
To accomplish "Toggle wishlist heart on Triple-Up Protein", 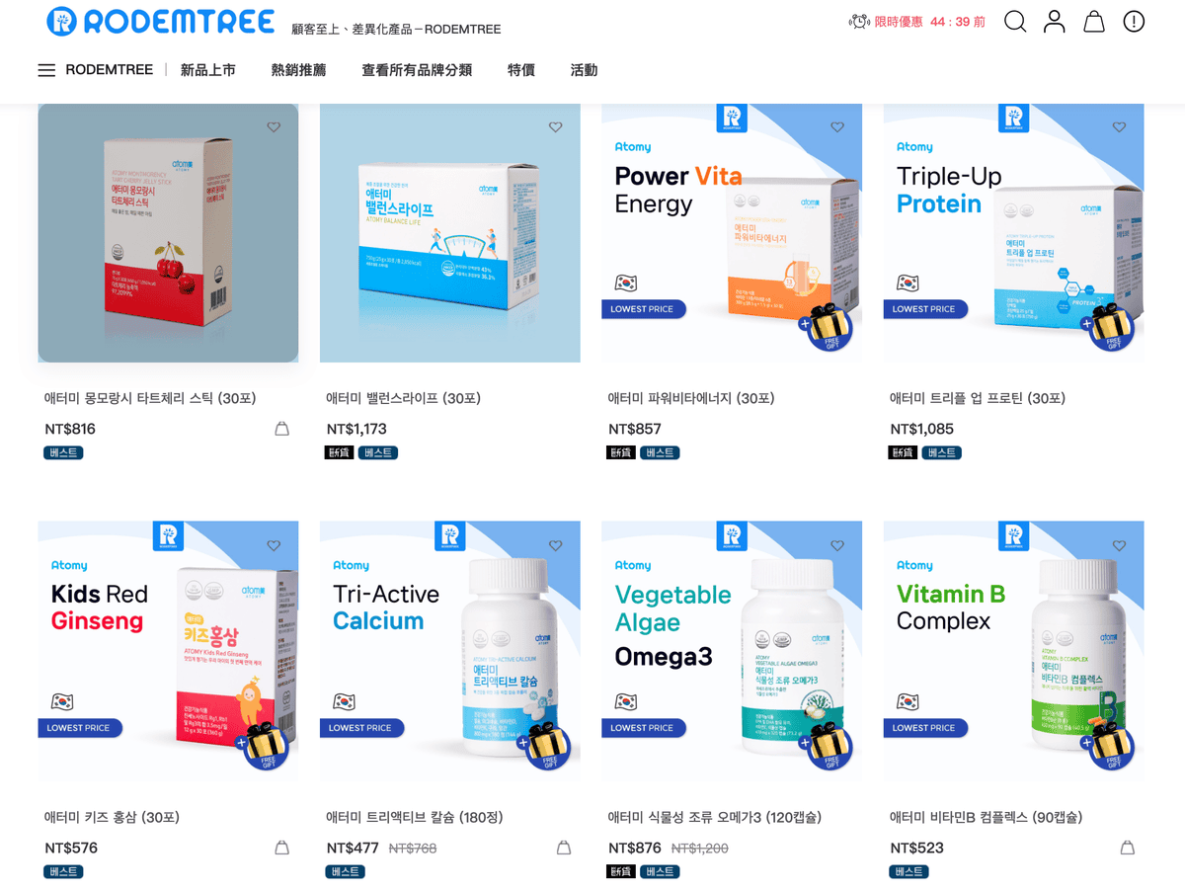I will coord(1119,126).
